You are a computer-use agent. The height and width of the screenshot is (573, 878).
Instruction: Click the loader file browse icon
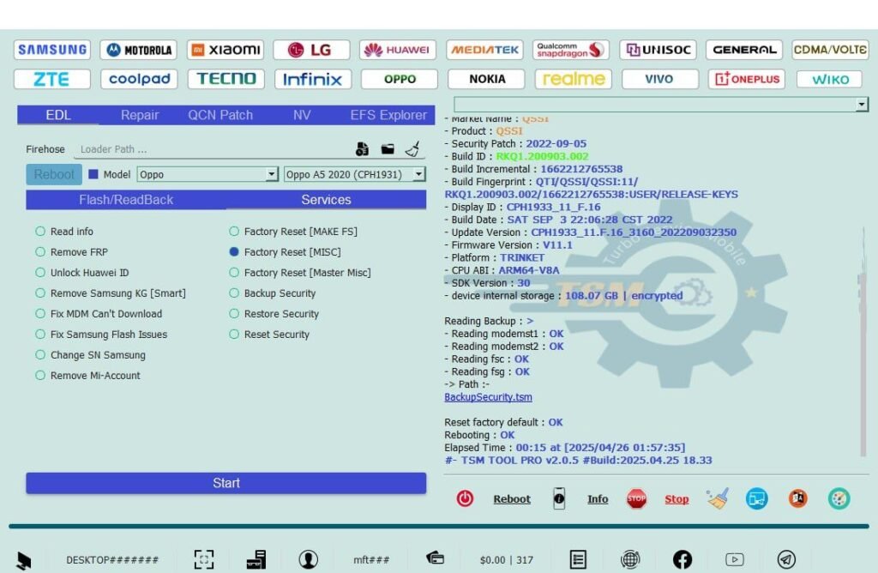[x=363, y=149]
